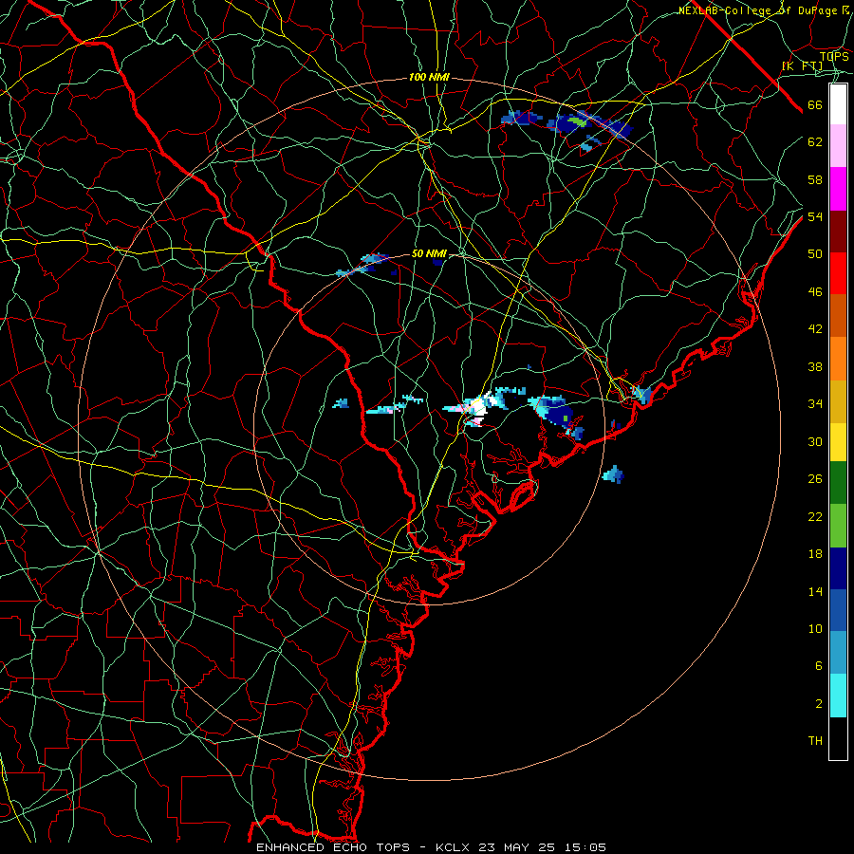
Task: Click the 50 legend value
Action: [815, 254]
